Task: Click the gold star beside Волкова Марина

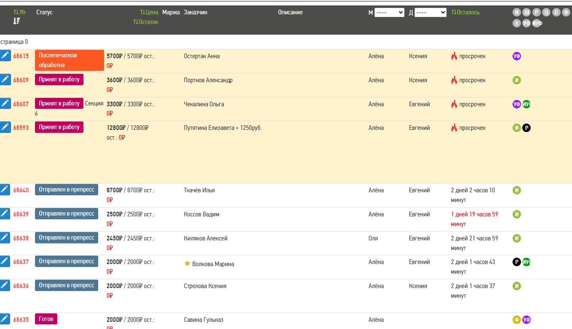Action: (188, 264)
